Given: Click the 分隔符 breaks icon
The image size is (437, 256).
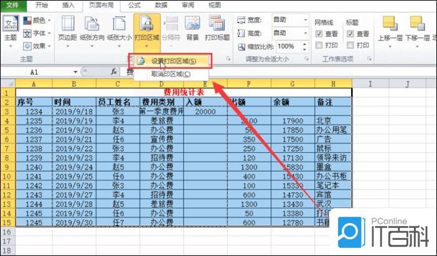Looking at the screenshot, I should (x=171, y=24).
